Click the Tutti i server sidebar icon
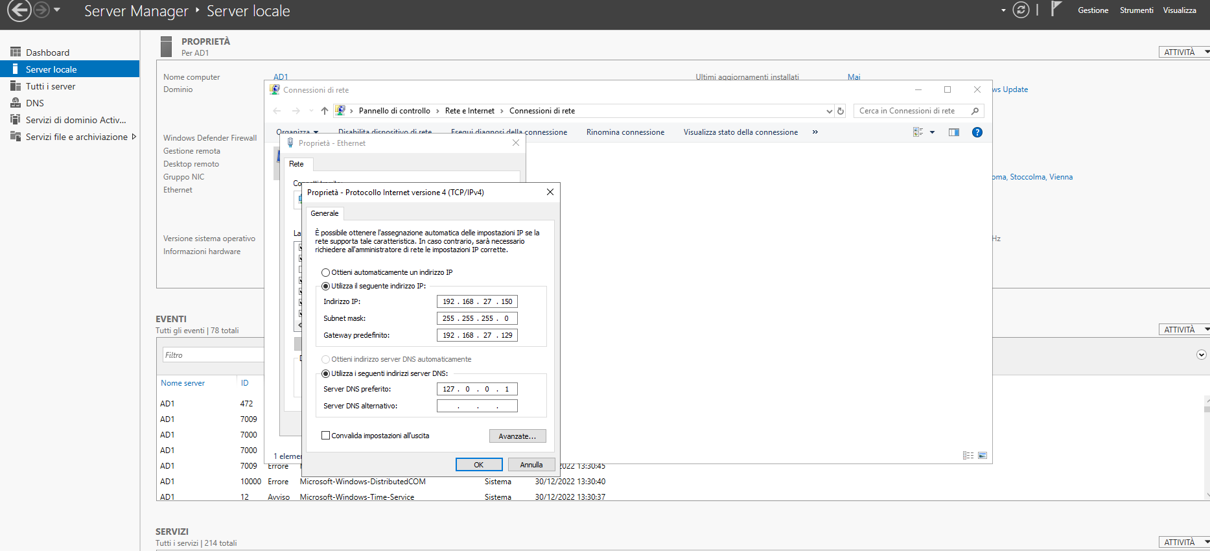Viewport: 1210px width, 551px height. point(16,86)
